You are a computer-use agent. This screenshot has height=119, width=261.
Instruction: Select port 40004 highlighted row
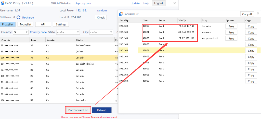(x=190, y=50)
